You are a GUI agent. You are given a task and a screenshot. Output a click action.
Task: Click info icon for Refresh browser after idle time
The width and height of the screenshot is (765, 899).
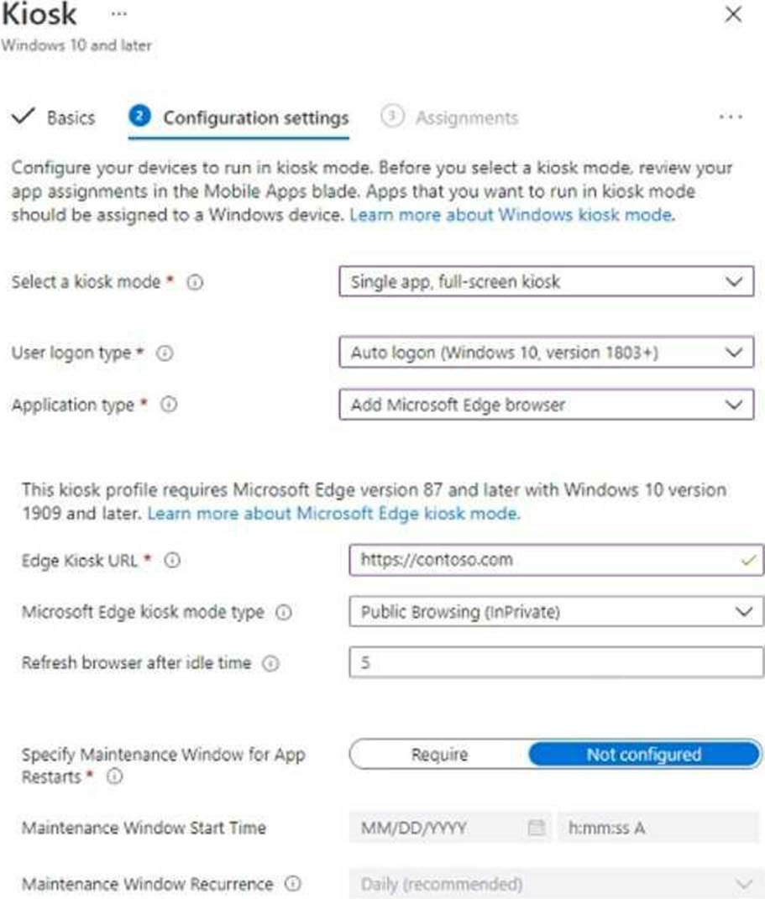(x=270, y=663)
